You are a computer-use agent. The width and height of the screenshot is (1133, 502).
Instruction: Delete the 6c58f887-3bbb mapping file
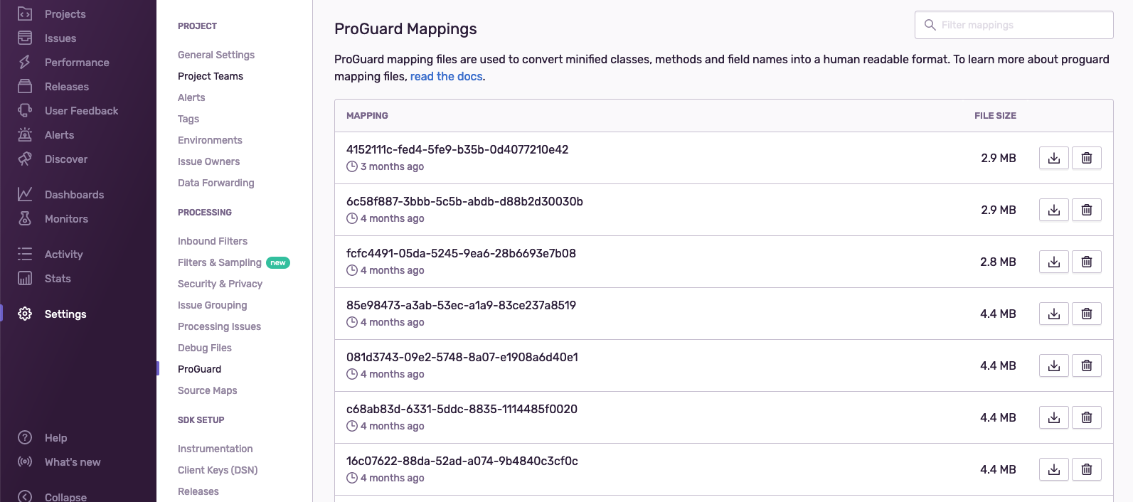pos(1086,210)
